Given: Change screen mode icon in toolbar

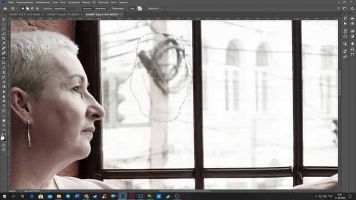Looking at the screenshot, I should click(x=4, y=149).
